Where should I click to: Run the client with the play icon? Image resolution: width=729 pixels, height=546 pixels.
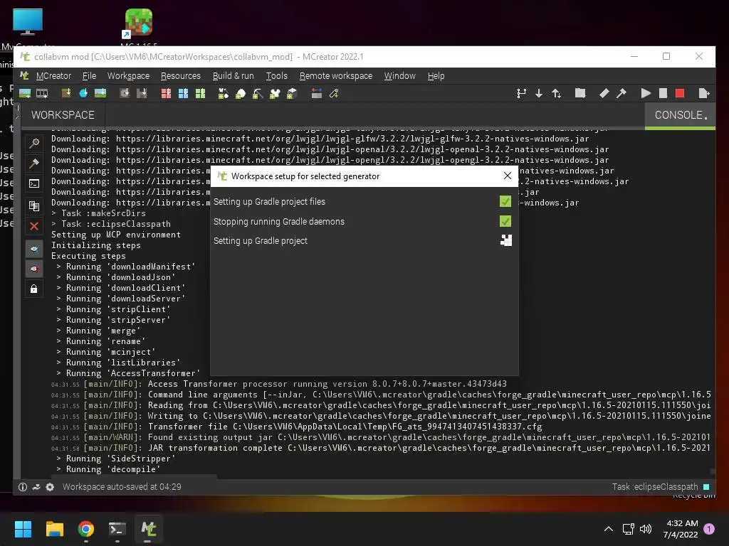(x=646, y=94)
